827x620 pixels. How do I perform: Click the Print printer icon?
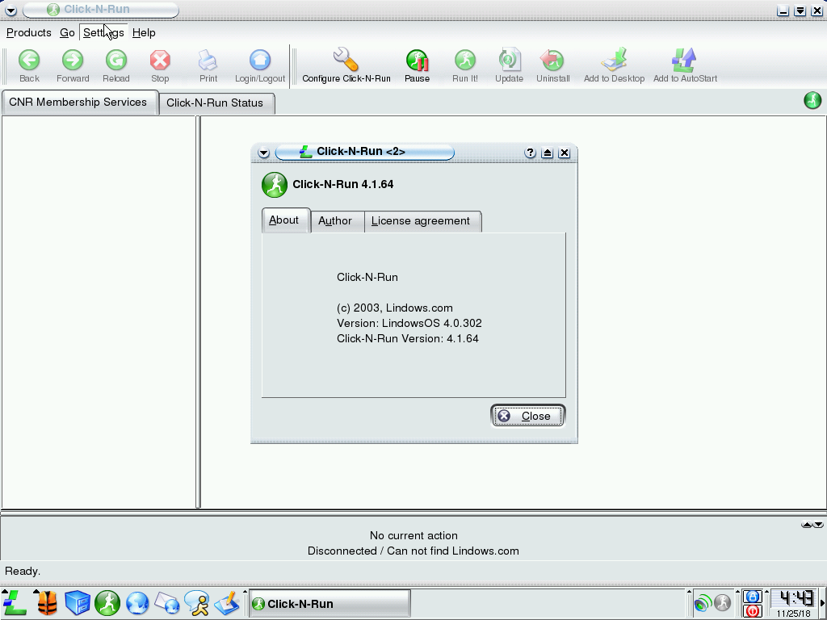(x=208, y=60)
